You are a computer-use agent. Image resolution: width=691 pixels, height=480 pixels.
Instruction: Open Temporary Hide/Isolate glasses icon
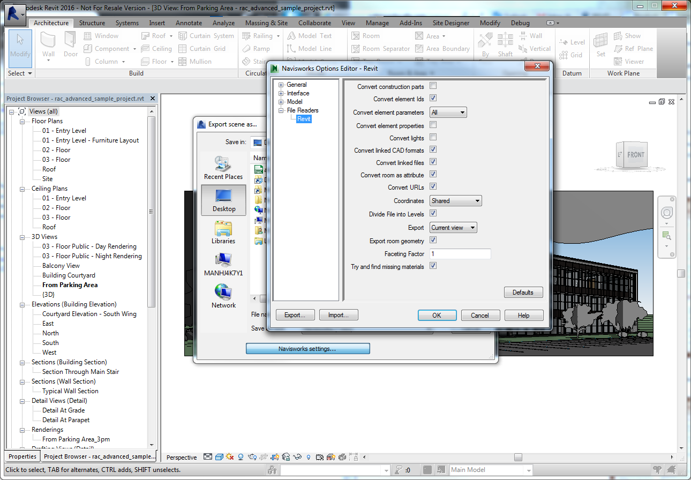pyautogui.click(x=297, y=457)
